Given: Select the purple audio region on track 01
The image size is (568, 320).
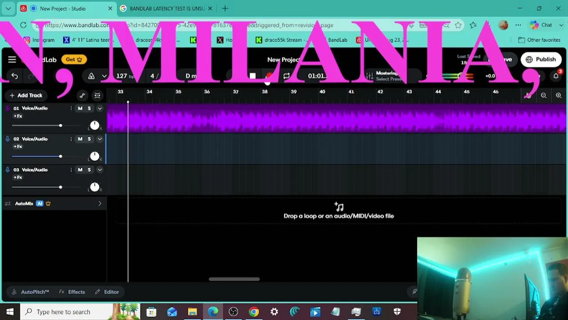Looking at the screenshot, I should click(337, 118).
